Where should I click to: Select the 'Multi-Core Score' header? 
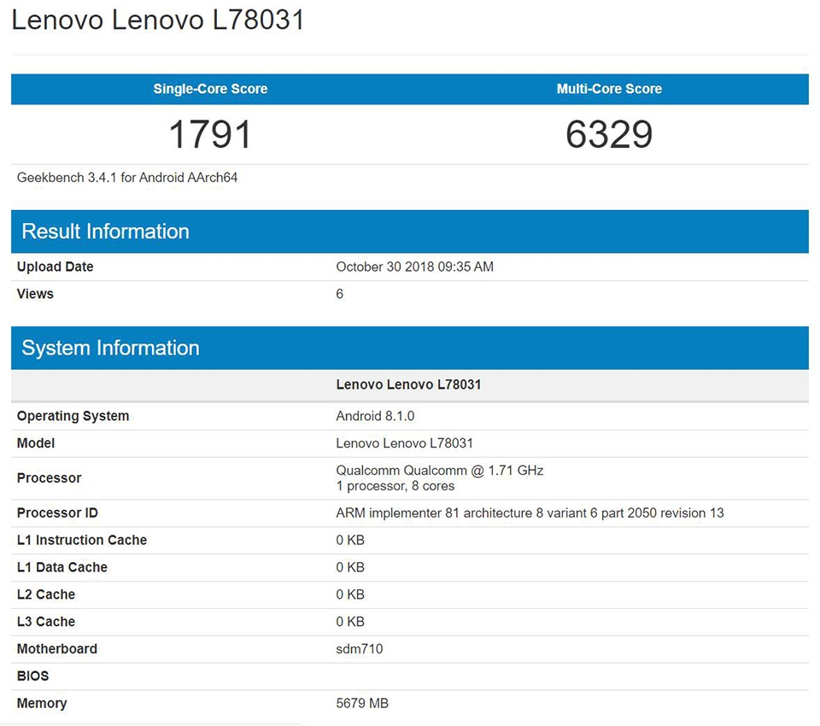coord(609,89)
